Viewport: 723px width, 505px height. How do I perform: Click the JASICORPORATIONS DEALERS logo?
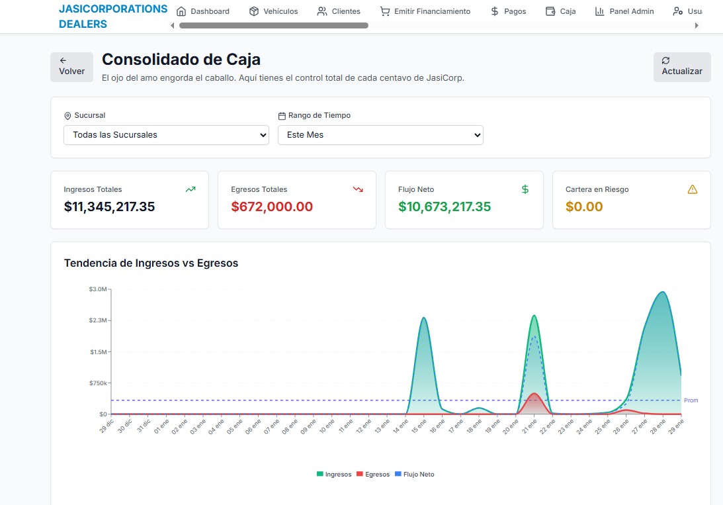point(113,16)
